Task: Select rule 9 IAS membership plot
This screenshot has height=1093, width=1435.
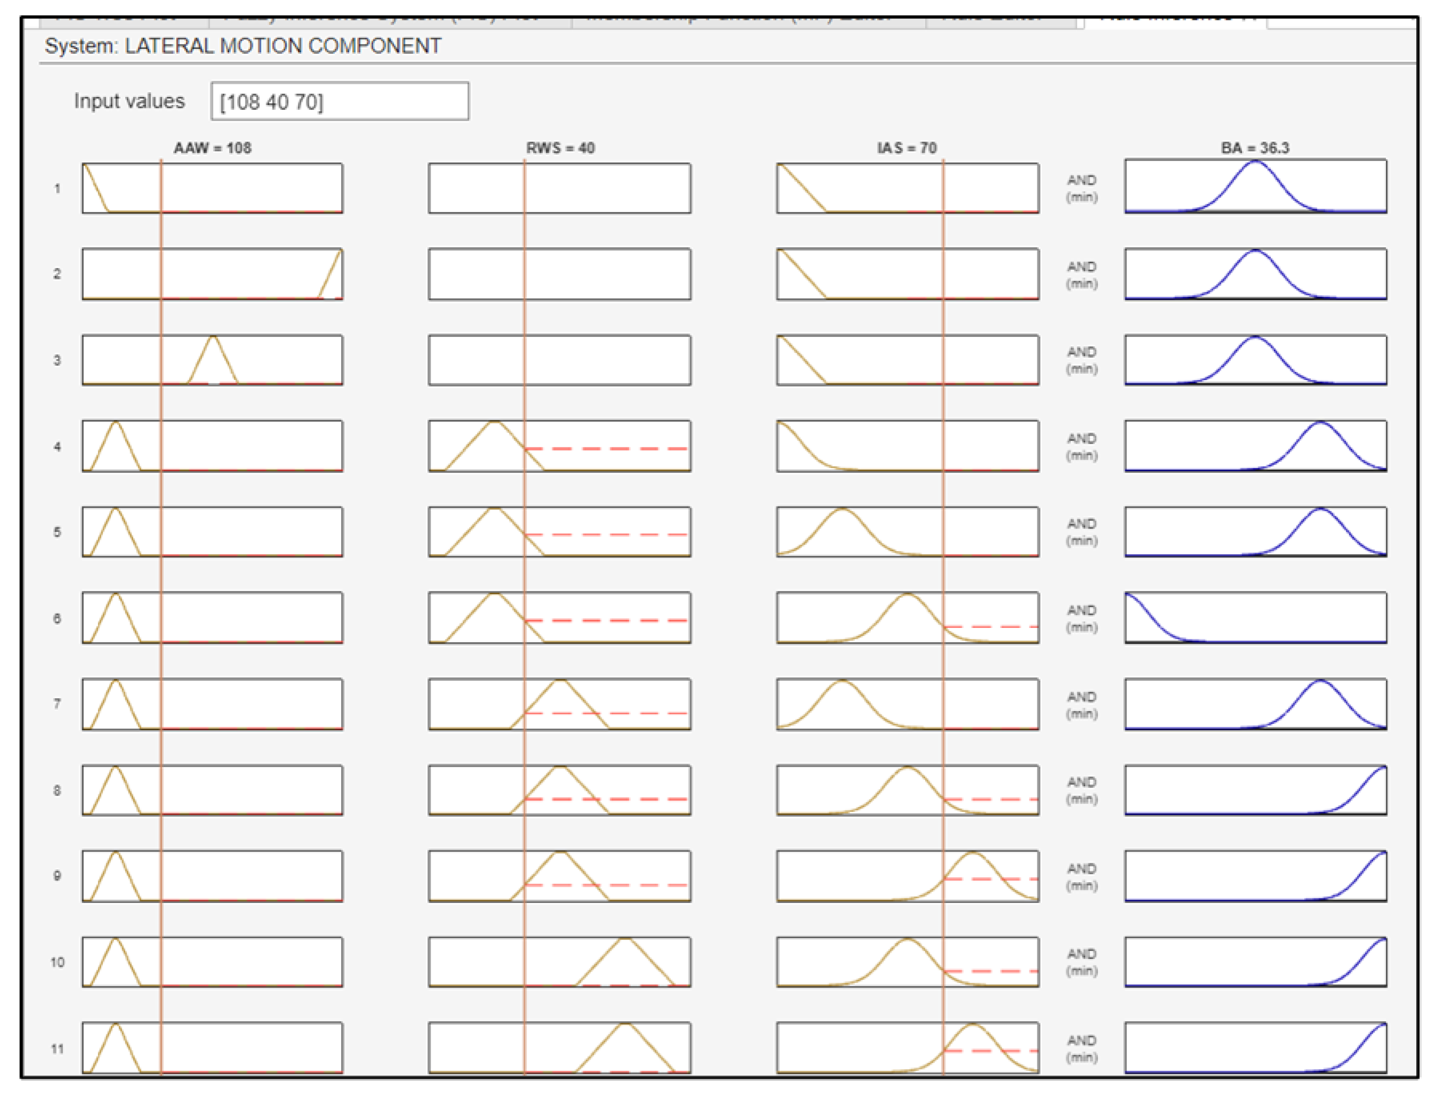Action: pos(907,876)
